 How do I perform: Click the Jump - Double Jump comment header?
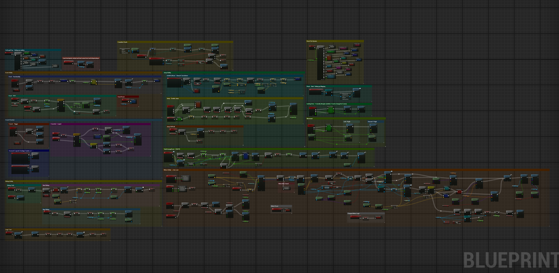(173, 99)
